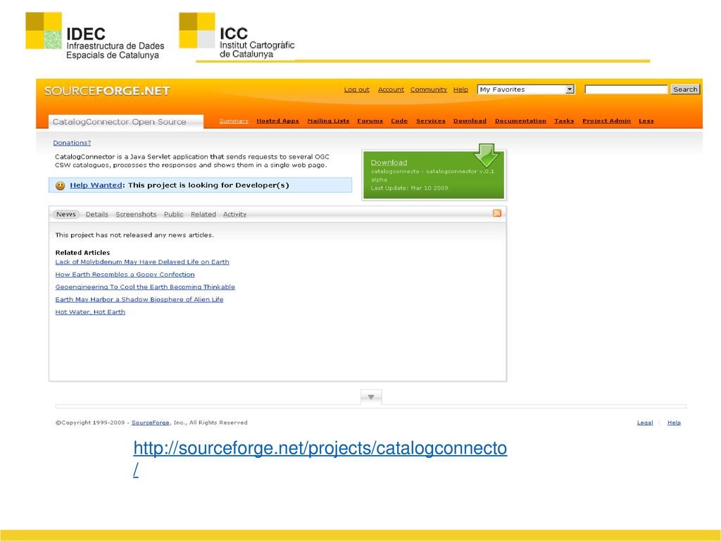This screenshot has height=541, width=721.
Task: Click the SourceForge.net logo
Action: (x=107, y=91)
